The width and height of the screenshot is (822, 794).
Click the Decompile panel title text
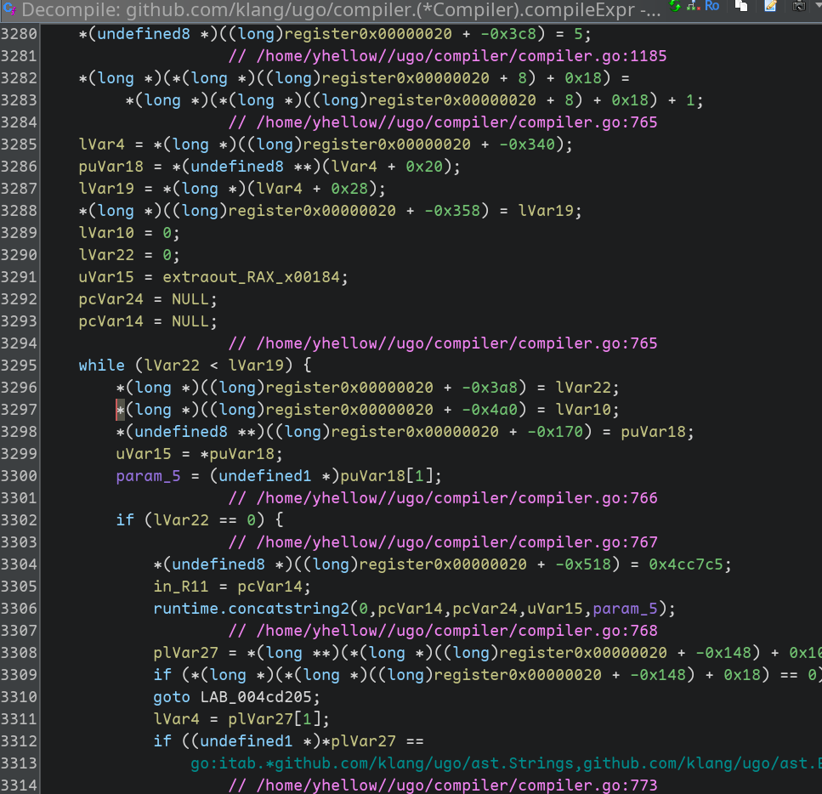(x=340, y=10)
